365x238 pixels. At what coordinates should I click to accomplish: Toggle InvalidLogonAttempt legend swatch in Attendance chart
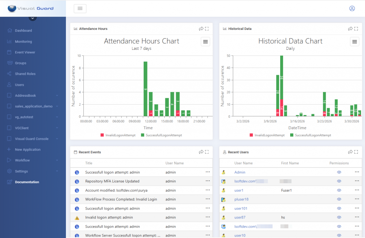(x=102, y=135)
